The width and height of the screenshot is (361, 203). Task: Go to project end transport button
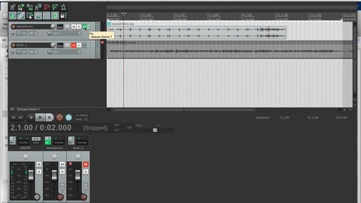[x=21, y=117]
